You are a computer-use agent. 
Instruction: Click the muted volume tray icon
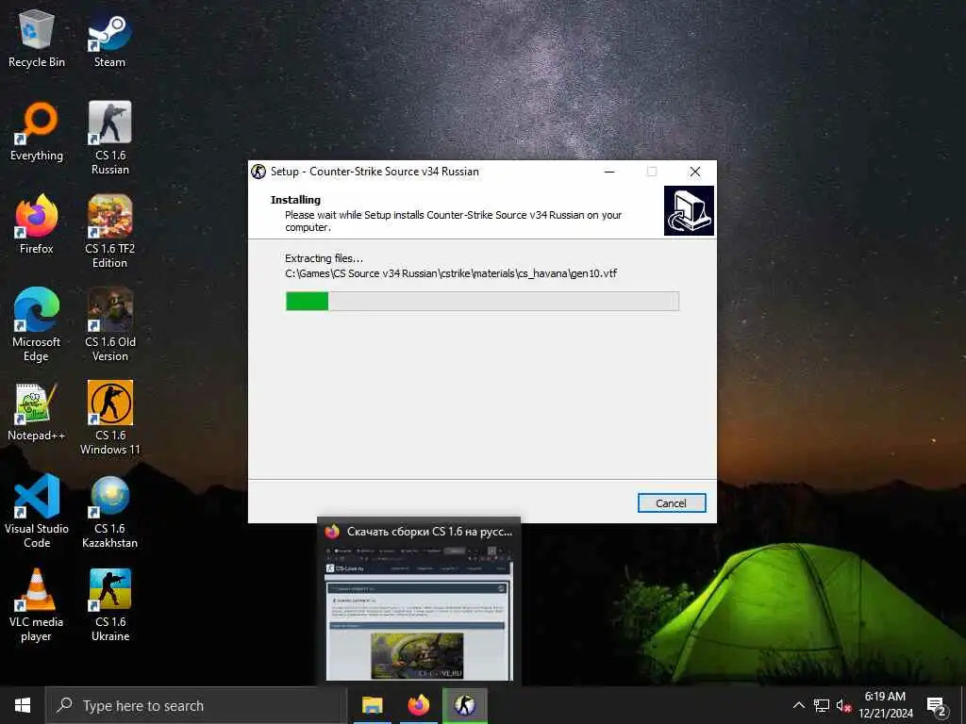tap(843, 705)
